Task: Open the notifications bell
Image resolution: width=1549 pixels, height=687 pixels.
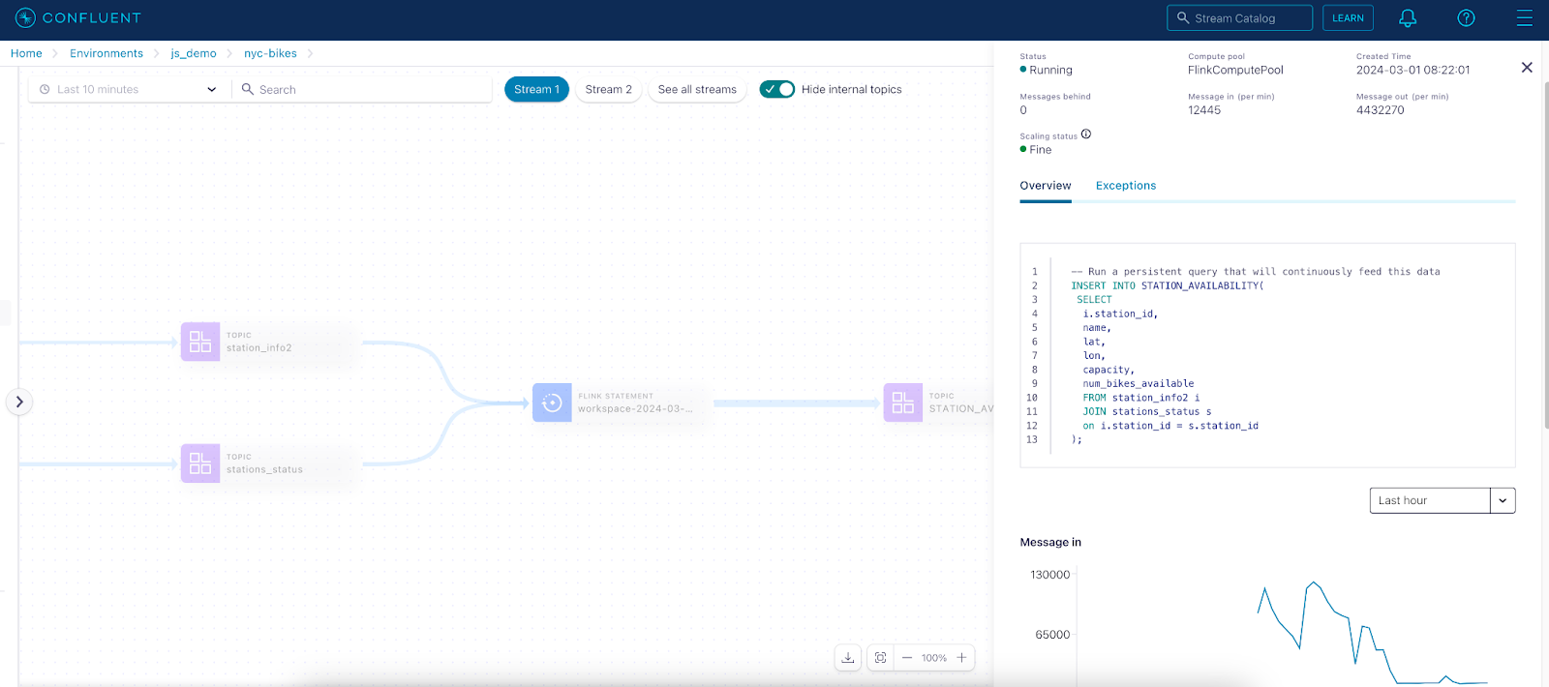Action: tap(1408, 18)
